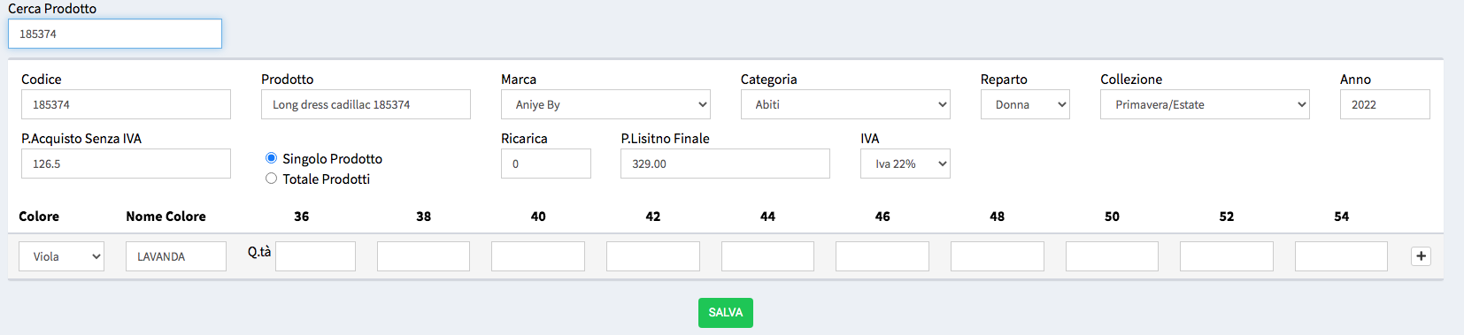The image size is (1464, 335).
Task: Click the Prodotto name field
Action: pos(366,104)
